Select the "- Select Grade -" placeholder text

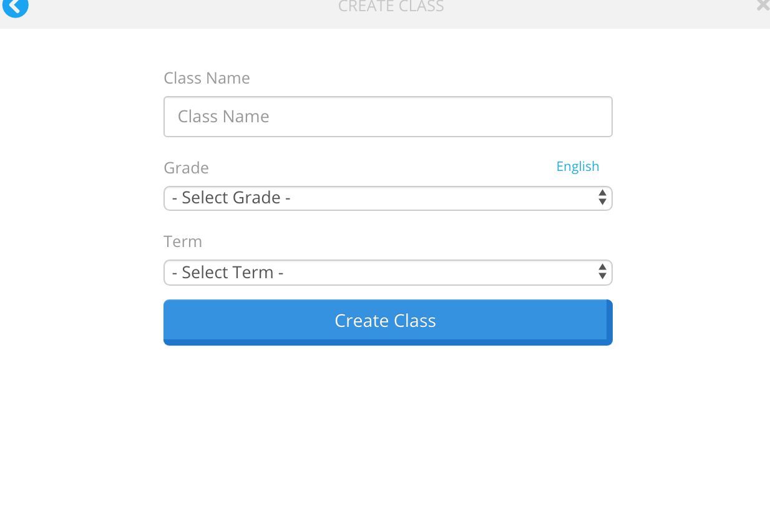point(231,198)
